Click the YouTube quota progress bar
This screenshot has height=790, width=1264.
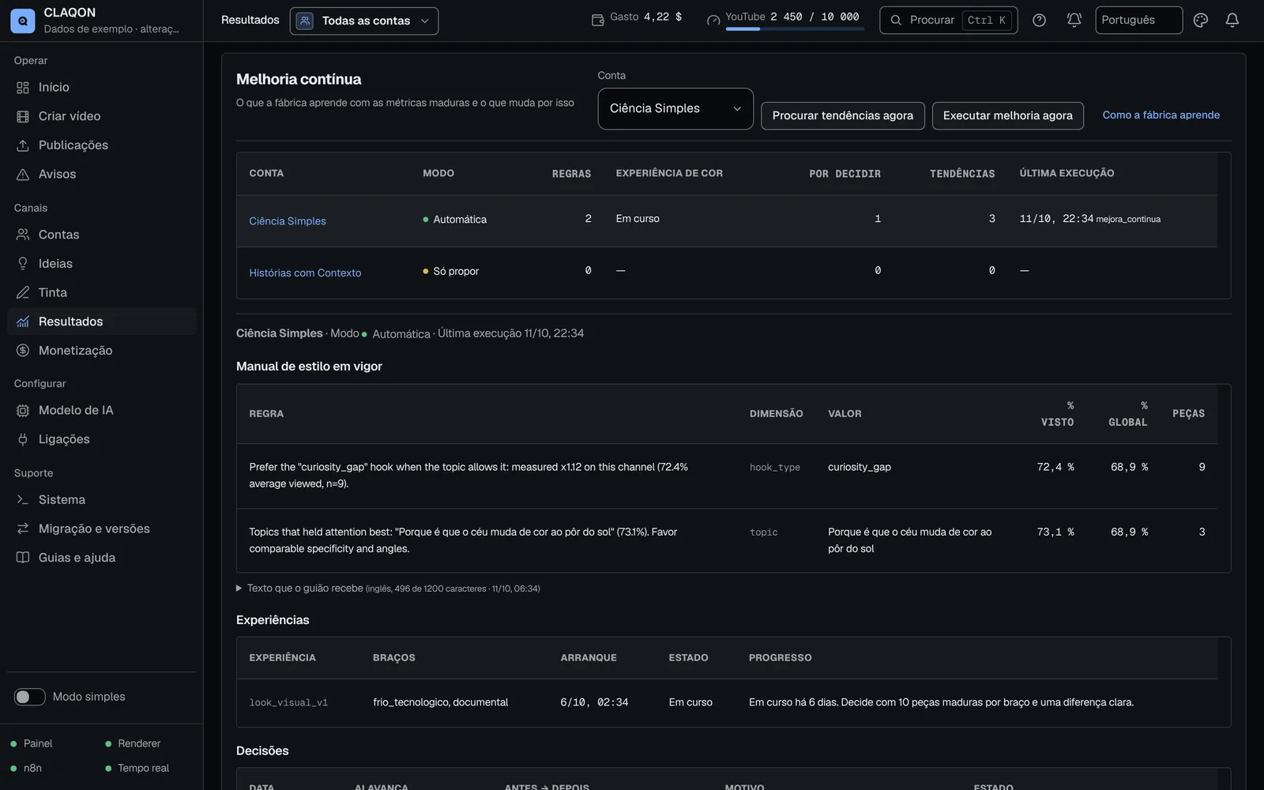(795, 29)
